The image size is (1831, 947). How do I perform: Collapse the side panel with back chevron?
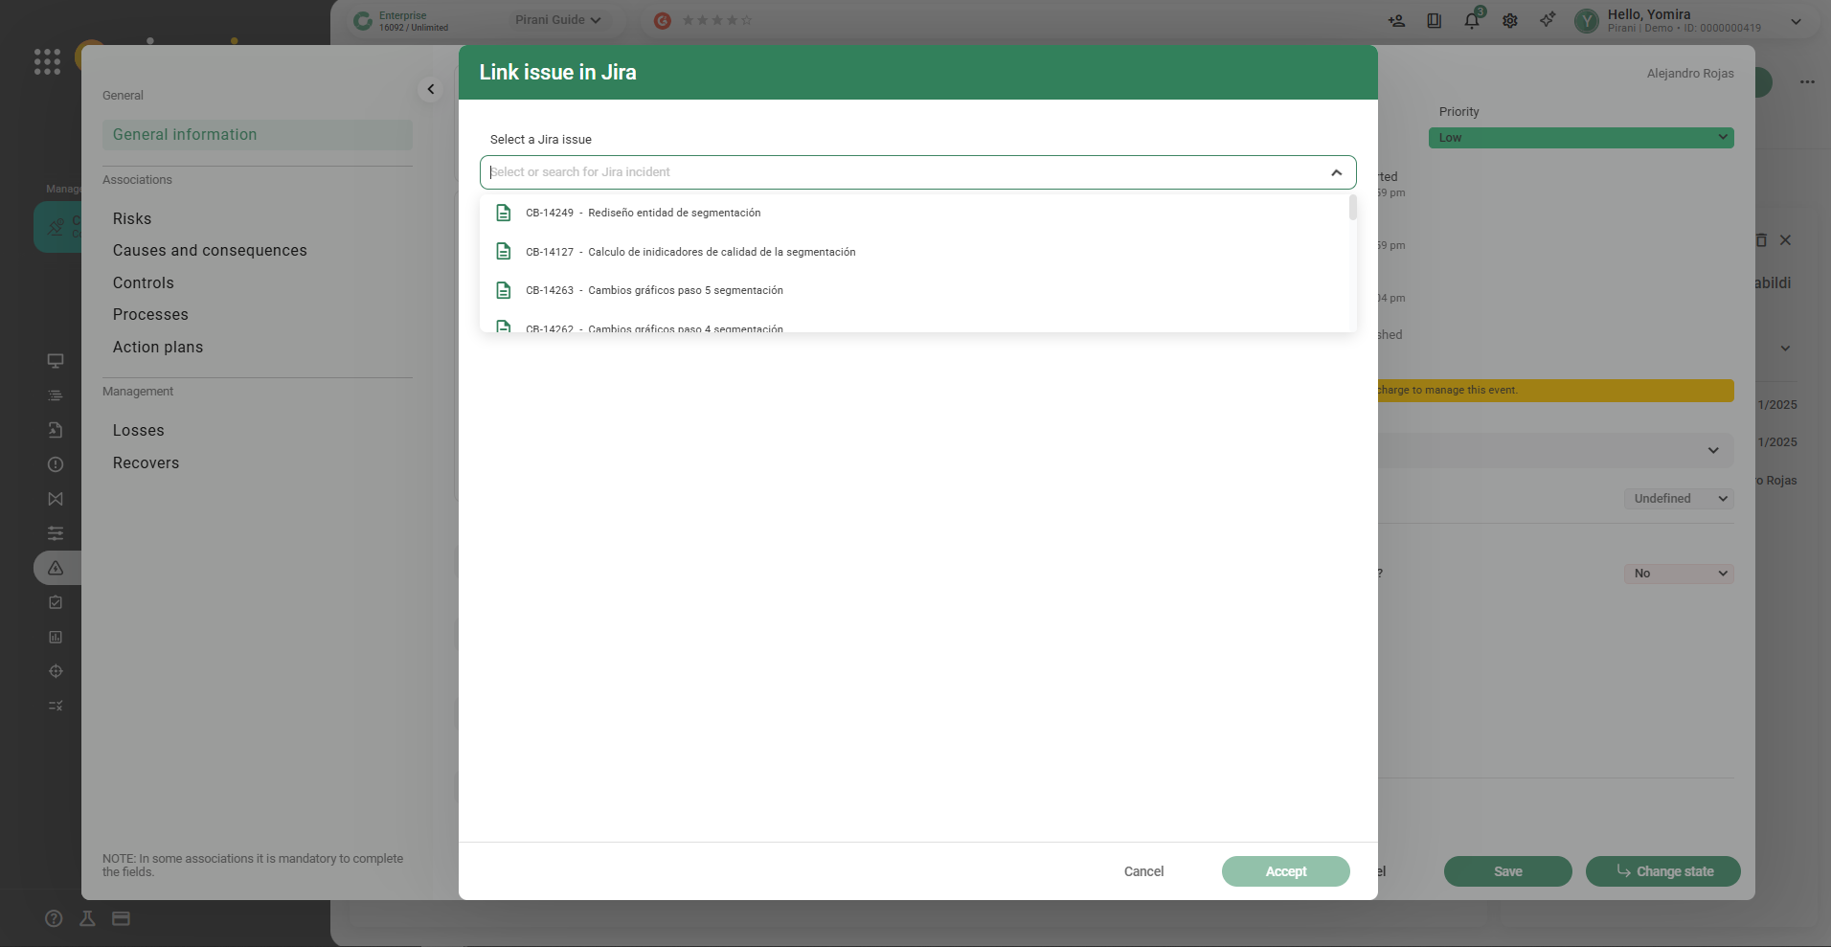[x=431, y=89]
